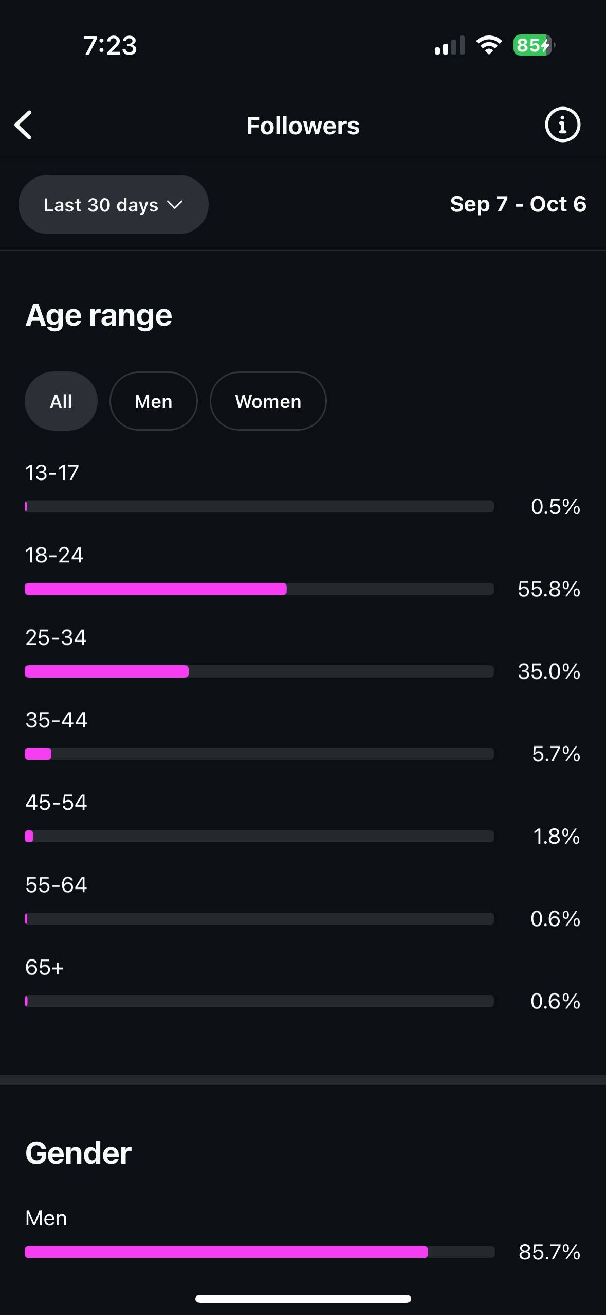Tap the Sep 7 - Oct 6 date range
Image resolution: width=606 pixels, height=1315 pixels.
point(518,204)
